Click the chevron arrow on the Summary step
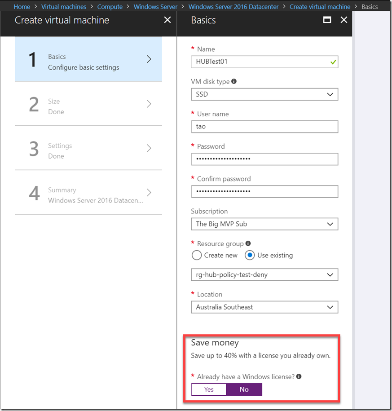 coord(149,192)
